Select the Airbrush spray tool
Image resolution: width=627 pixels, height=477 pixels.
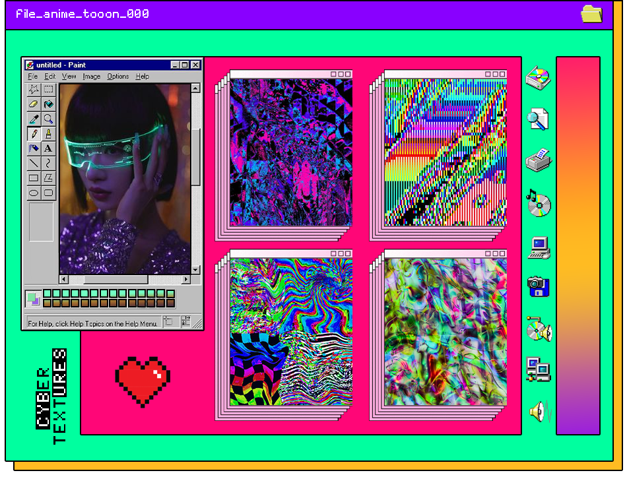pyautogui.click(x=34, y=148)
